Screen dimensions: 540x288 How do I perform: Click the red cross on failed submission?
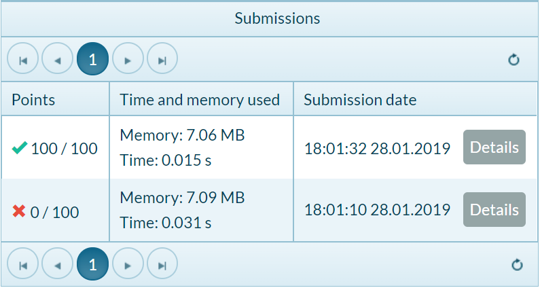[x=19, y=211]
